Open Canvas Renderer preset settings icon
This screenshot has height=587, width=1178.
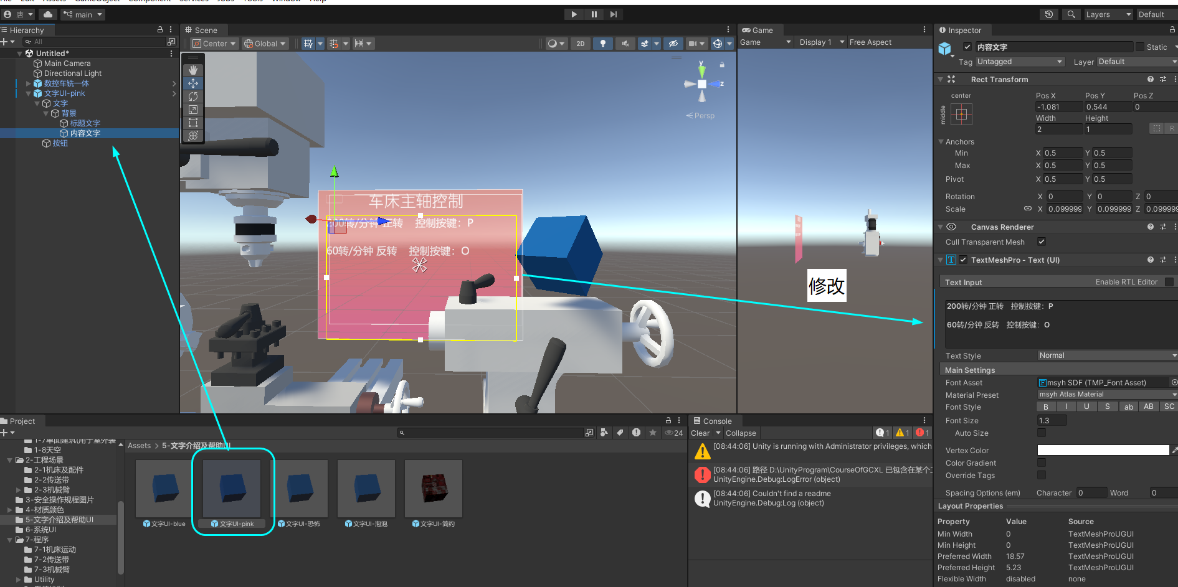(1163, 227)
